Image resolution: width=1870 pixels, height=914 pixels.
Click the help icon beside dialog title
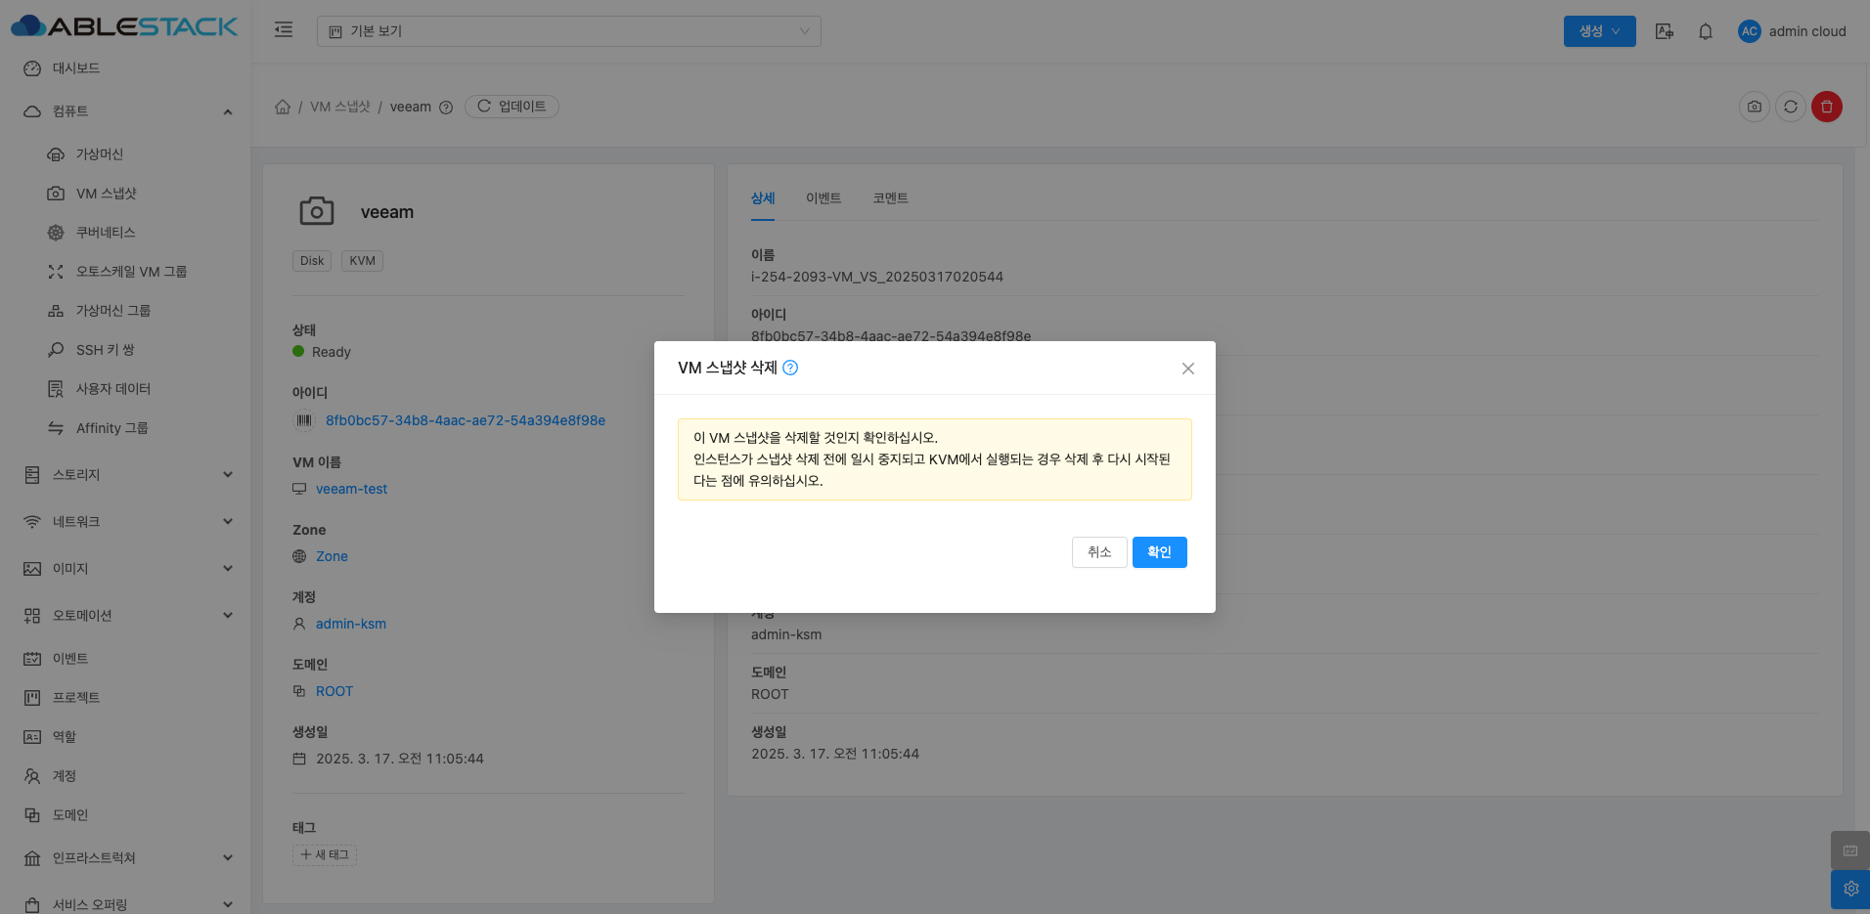[x=790, y=368]
